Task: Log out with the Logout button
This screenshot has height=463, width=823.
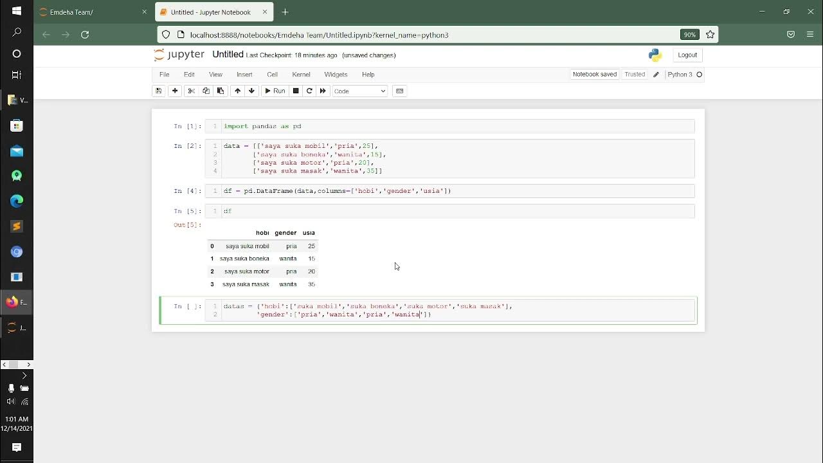Action: click(x=687, y=55)
